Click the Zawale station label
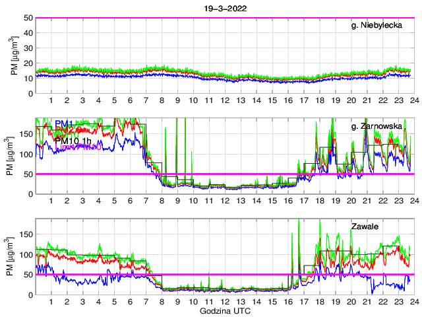This screenshot has width=422, height=317. [x=364, y=226]
